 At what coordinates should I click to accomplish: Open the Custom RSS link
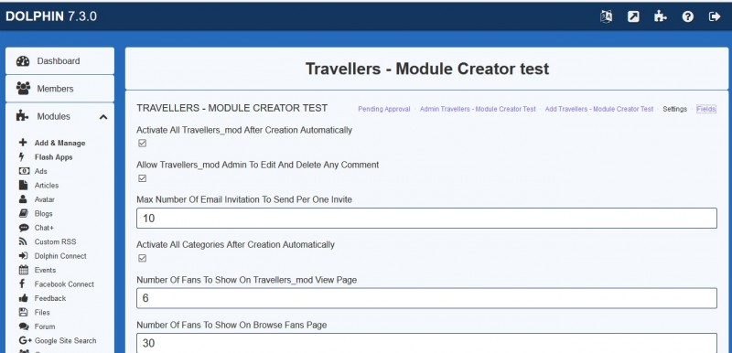click(x=55, y=241)
